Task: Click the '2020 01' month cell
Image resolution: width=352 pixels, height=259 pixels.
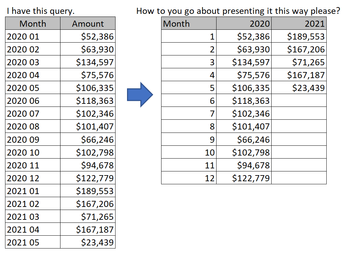Action: click(x=33, y=37)
